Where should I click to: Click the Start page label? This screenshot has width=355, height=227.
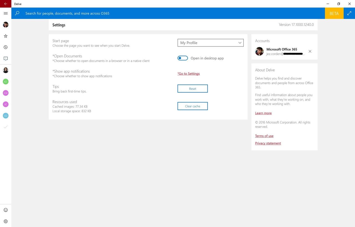(61, 41)
